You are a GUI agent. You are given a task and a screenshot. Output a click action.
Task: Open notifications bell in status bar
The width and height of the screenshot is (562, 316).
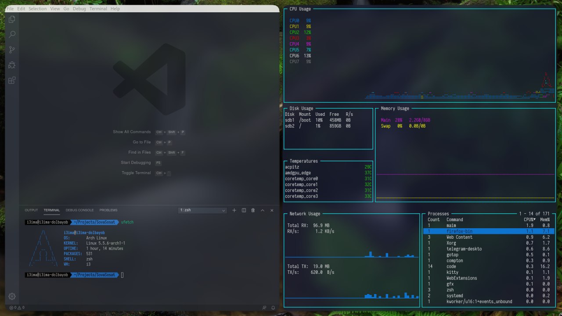[273, 308]
